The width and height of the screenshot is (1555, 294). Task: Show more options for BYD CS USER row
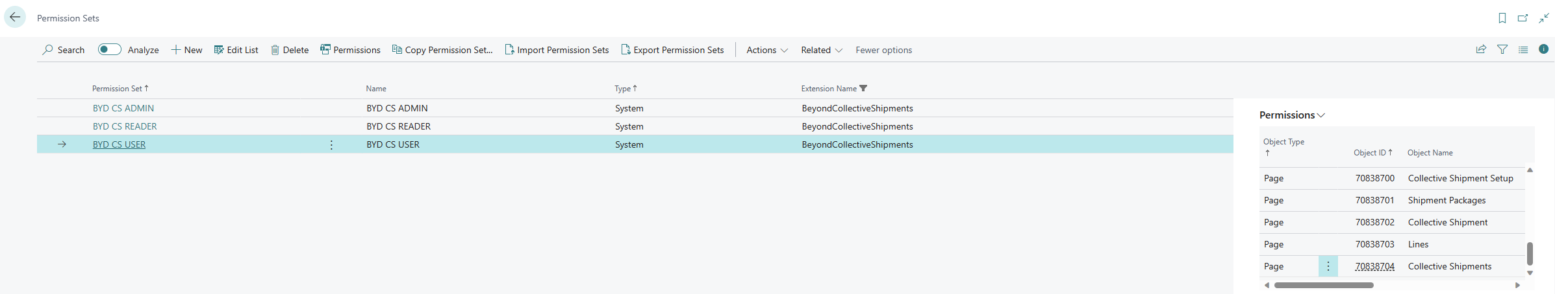pyautogui.click(x=331, y=145)
